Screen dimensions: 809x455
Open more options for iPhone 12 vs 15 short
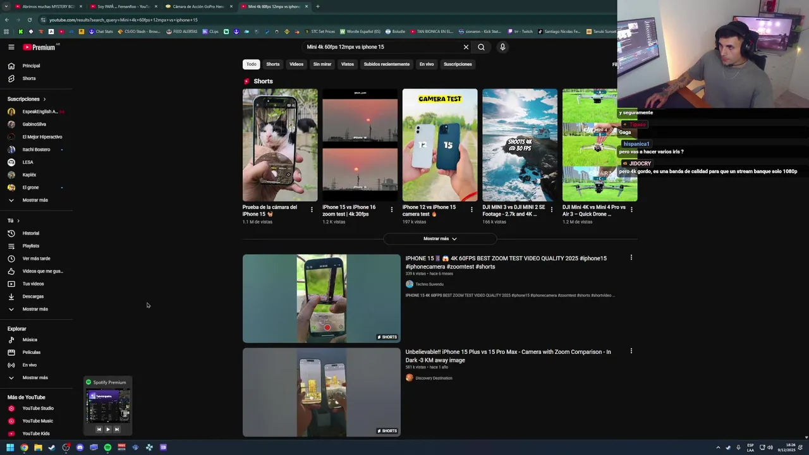tap(471, 210)
